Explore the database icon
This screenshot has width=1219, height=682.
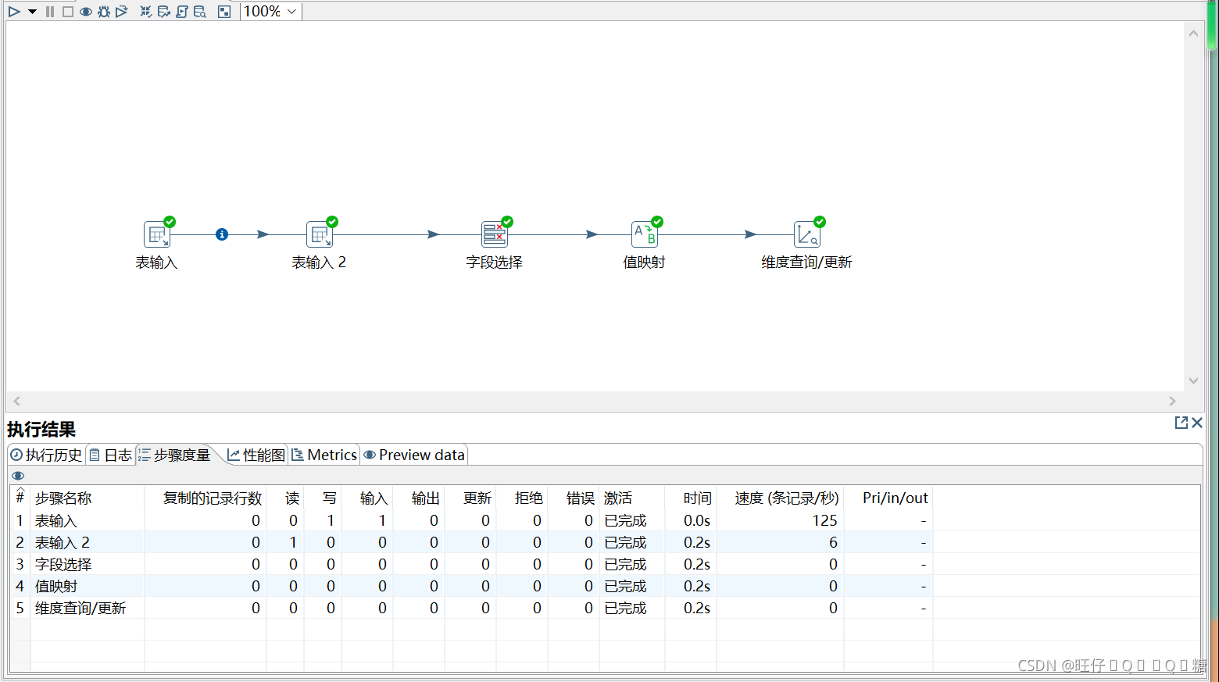pos(200,12)
